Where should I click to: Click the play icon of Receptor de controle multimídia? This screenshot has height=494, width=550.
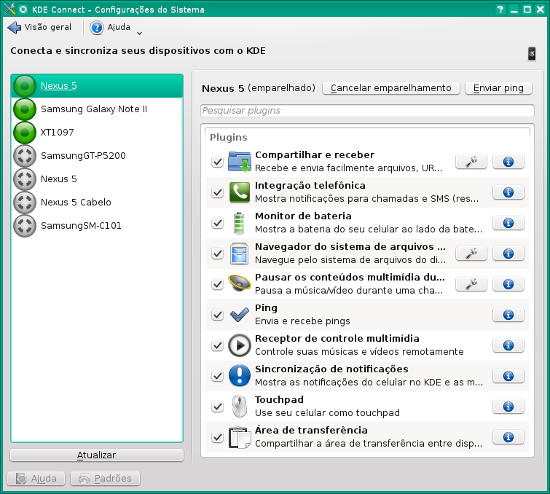pos(239,345)
